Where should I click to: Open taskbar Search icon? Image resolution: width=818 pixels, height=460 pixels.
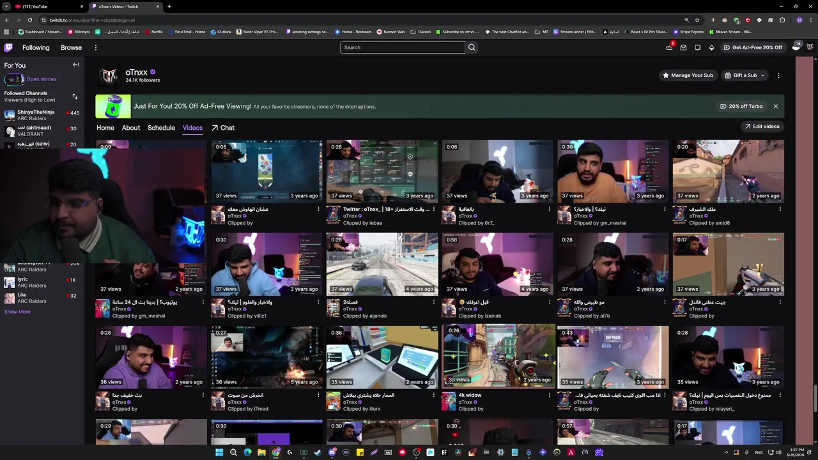pos(233,452)
